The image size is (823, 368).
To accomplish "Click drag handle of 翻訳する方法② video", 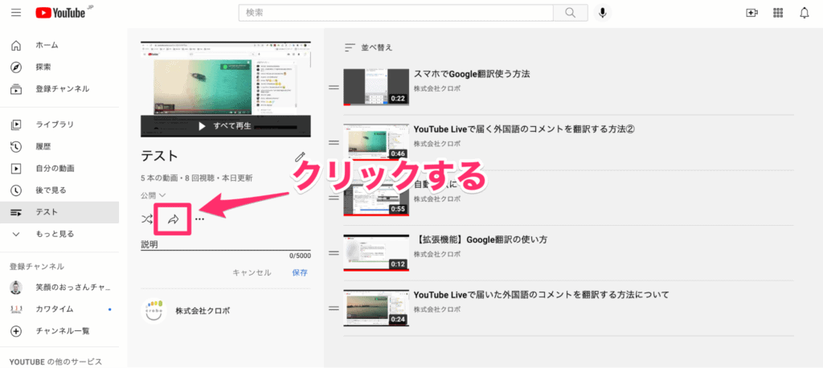I will pos(334,142).
